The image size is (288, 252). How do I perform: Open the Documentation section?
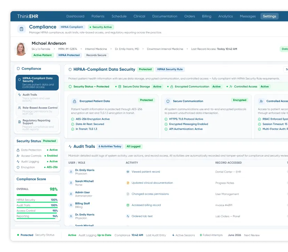[x=165, y=16]
